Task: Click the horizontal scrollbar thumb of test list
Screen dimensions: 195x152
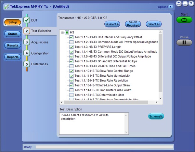Action: pos(106,102)
